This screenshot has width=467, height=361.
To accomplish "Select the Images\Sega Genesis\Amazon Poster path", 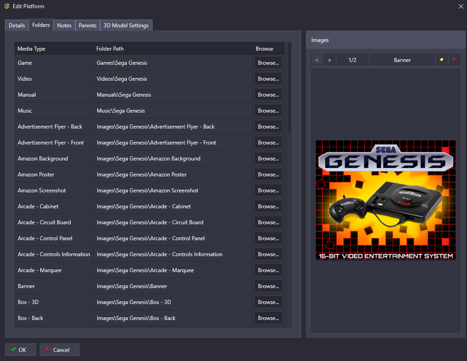I will point(173,175).
